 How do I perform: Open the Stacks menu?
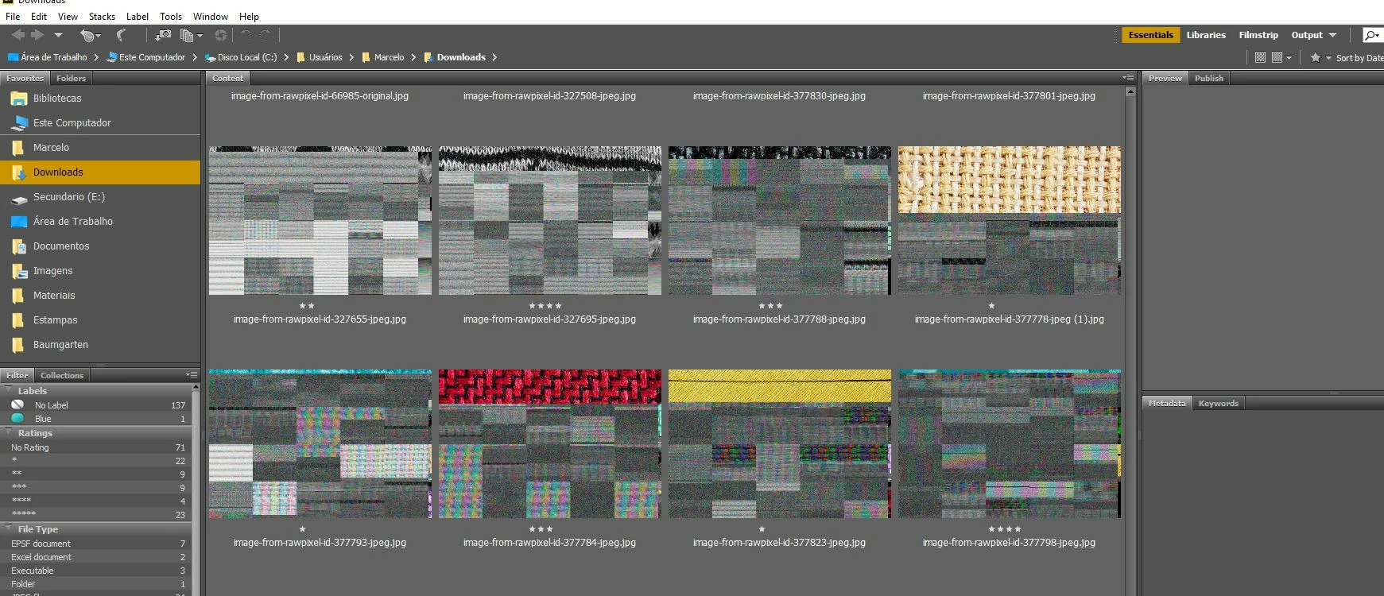(x=102, y=16)
